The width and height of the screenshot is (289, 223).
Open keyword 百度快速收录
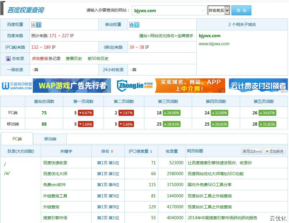(x=55, y=162)
